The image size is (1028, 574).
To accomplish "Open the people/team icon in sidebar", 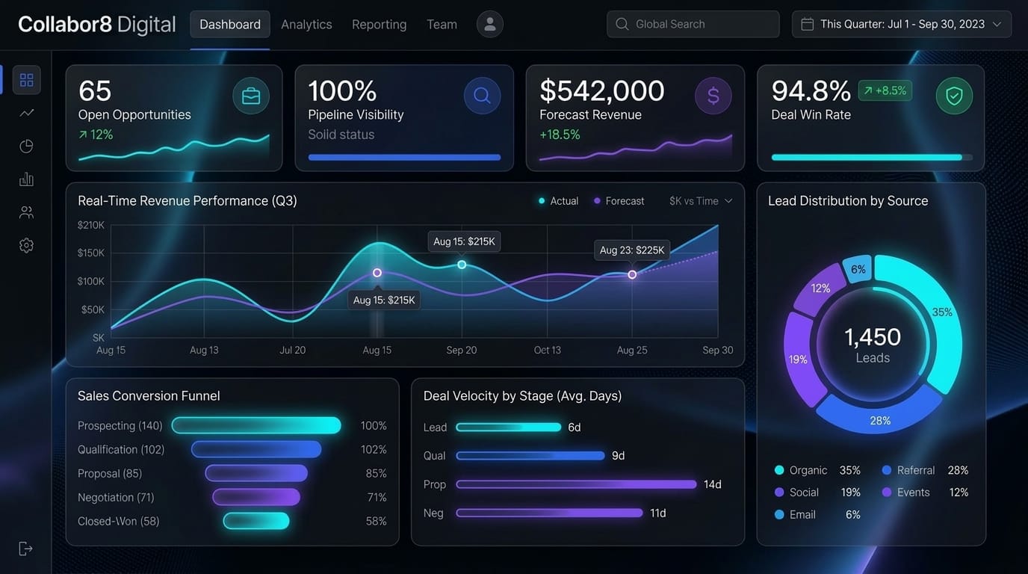I will pyautogui.click(x=26, y=212).
